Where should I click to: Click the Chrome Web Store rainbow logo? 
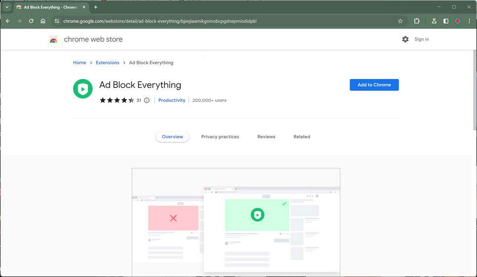click(53, 40)
